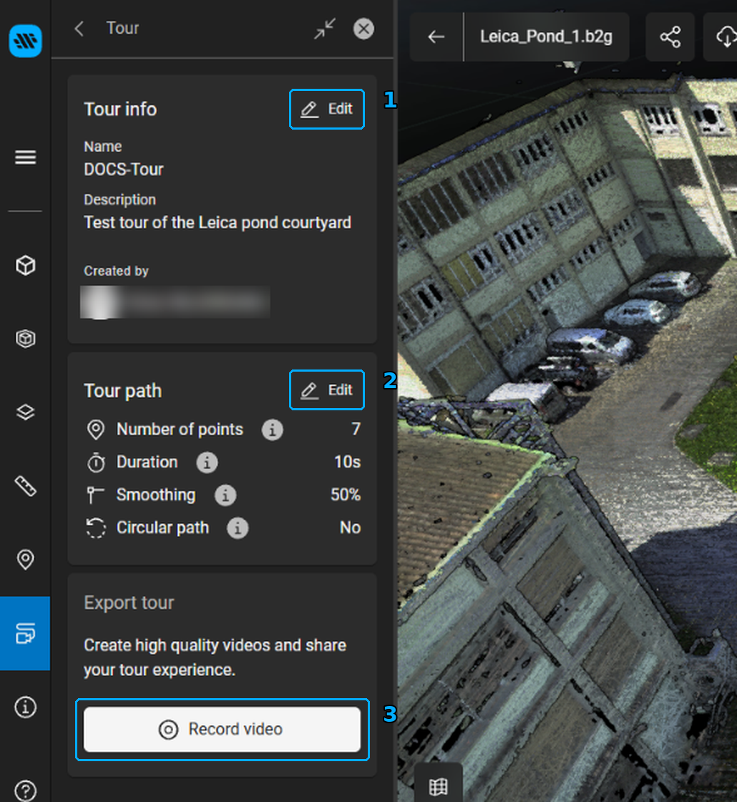
Task: Open the help question mark icon in the sidebar
Action: (x=25, y=791)
